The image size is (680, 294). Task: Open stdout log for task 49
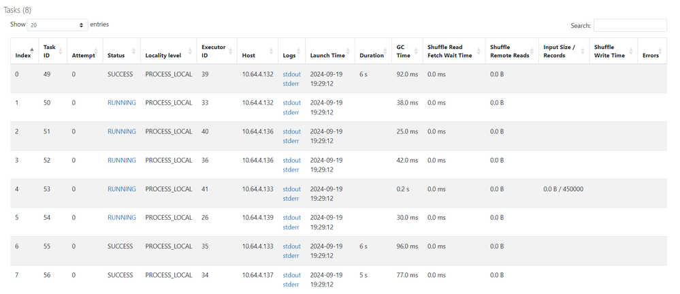[291, 73]
